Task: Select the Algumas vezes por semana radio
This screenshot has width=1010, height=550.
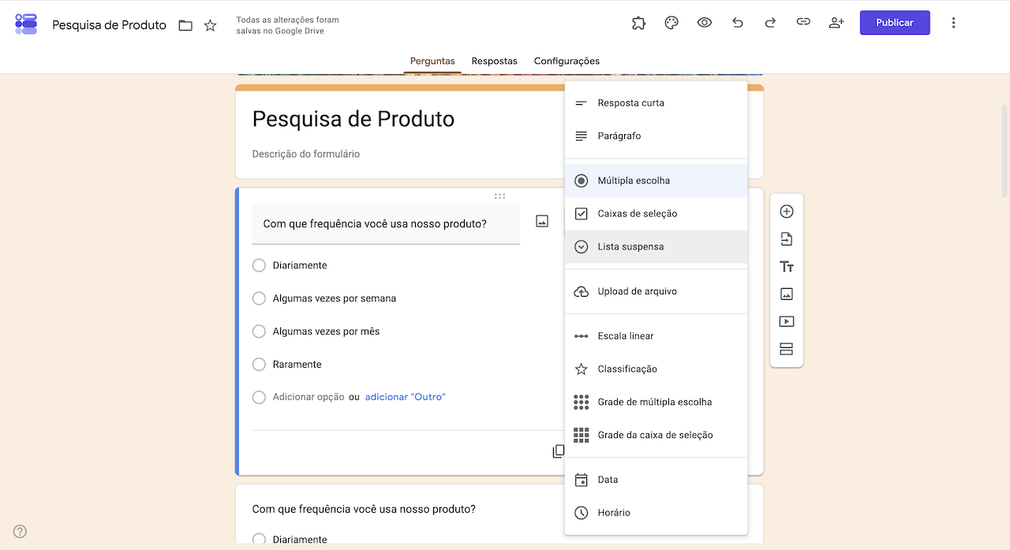Action: 259,298
